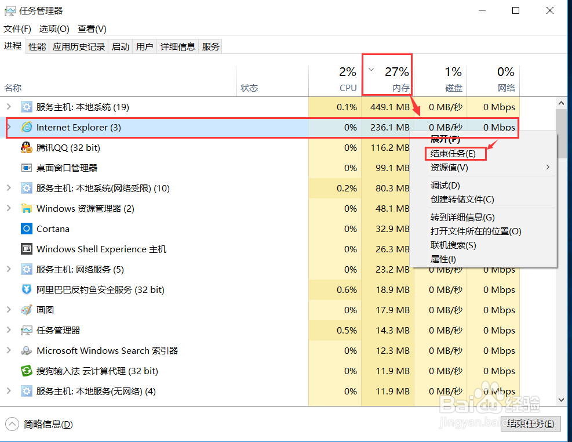Click the 简略信息(D) link

point(48,424)
